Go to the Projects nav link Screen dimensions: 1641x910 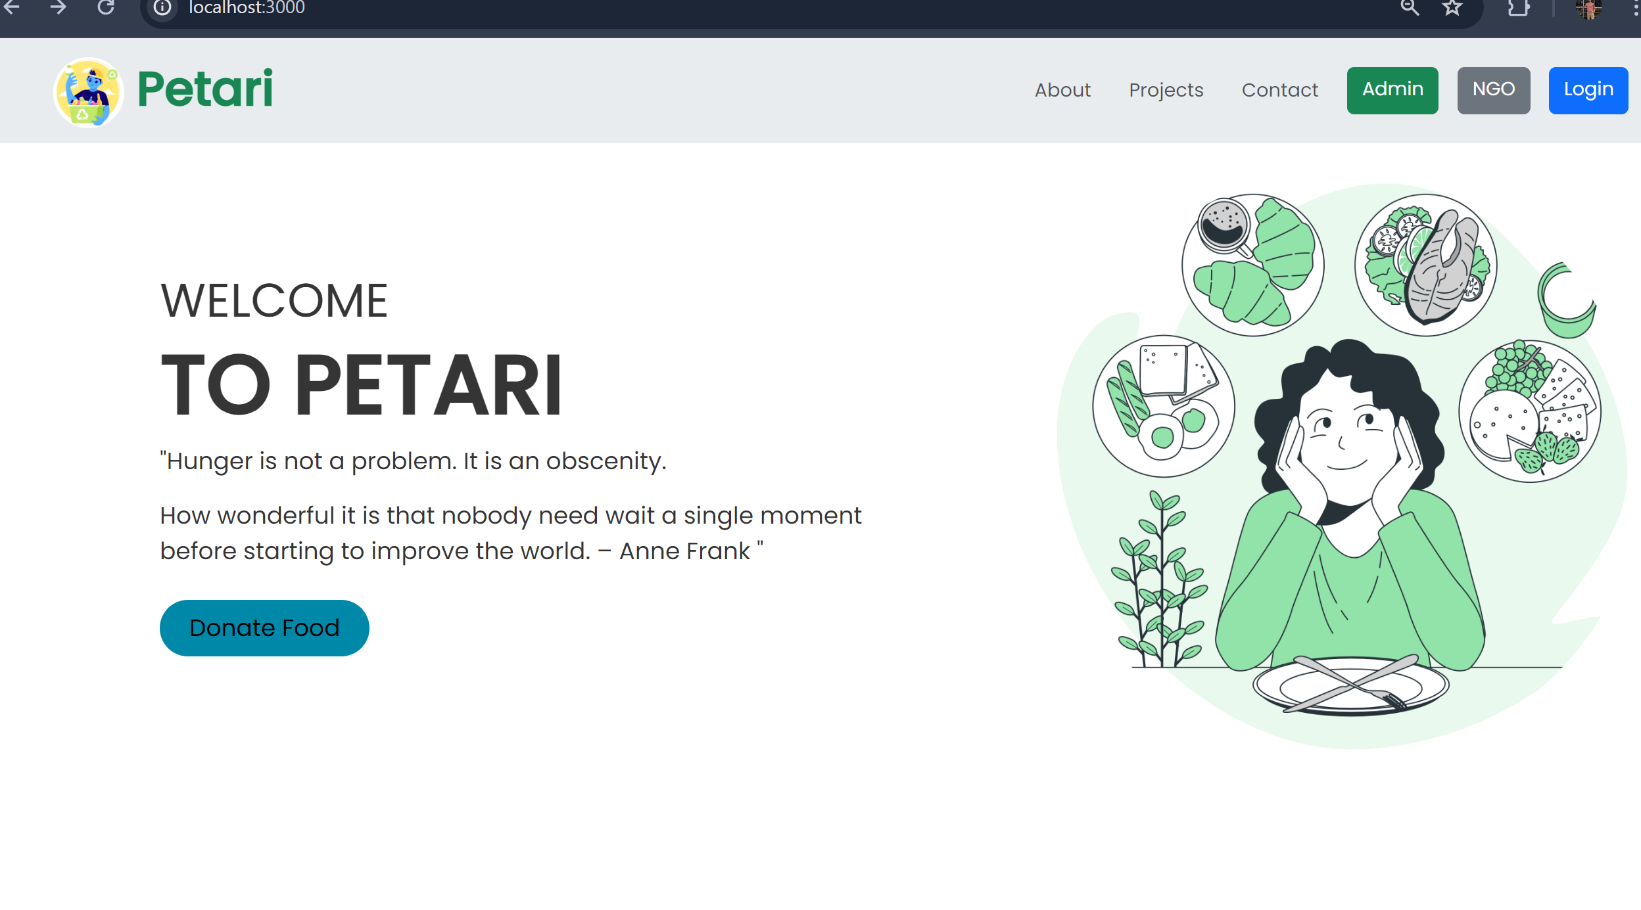pyautogui.click(x=1166, y=90)
